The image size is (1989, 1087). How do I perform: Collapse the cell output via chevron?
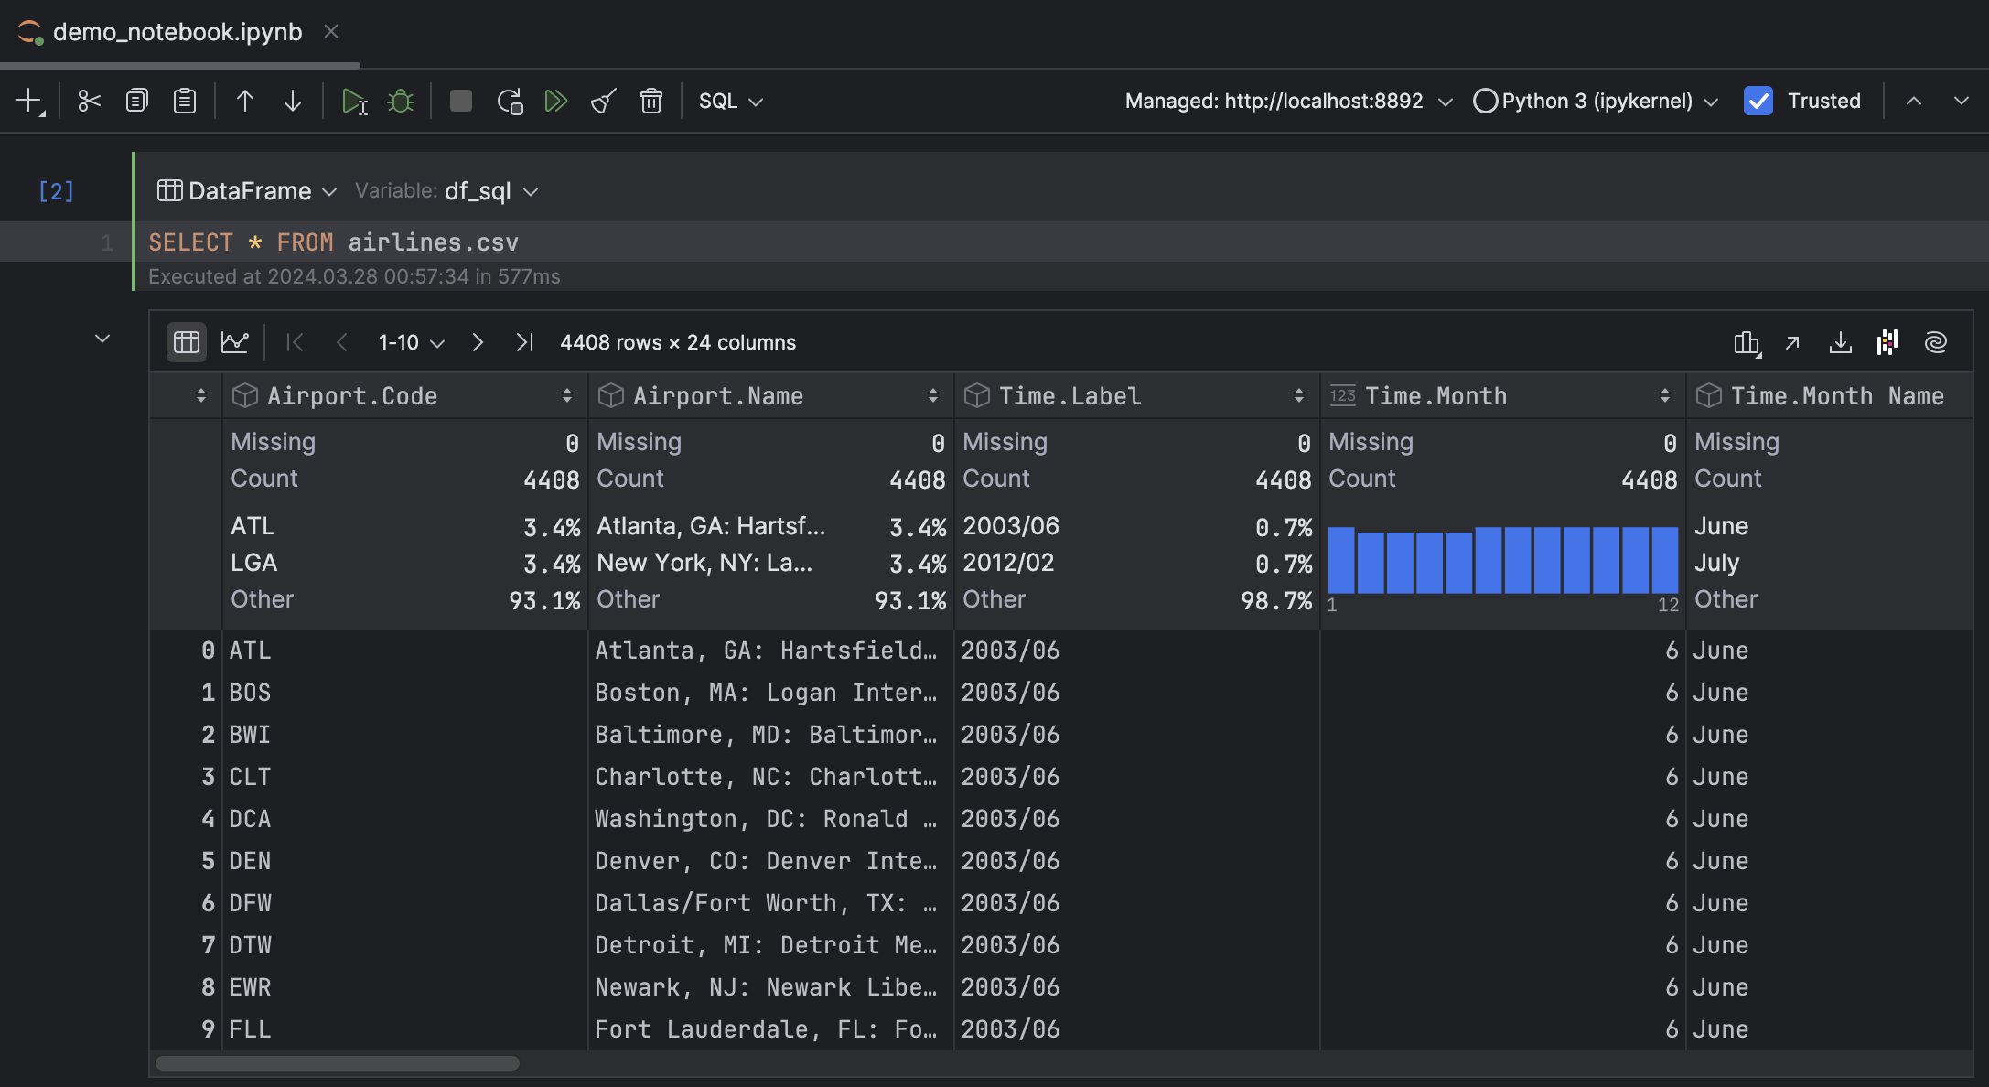[102, 338]
